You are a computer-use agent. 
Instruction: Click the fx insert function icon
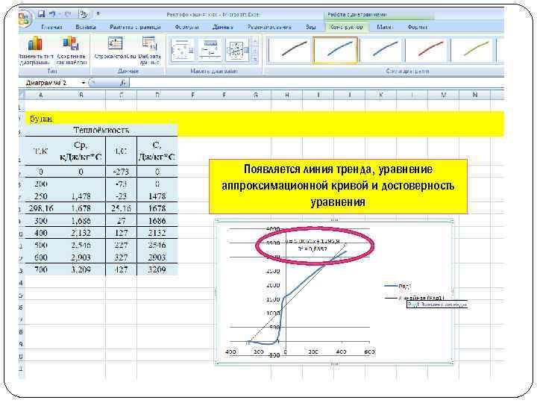[x=123, y=83]
